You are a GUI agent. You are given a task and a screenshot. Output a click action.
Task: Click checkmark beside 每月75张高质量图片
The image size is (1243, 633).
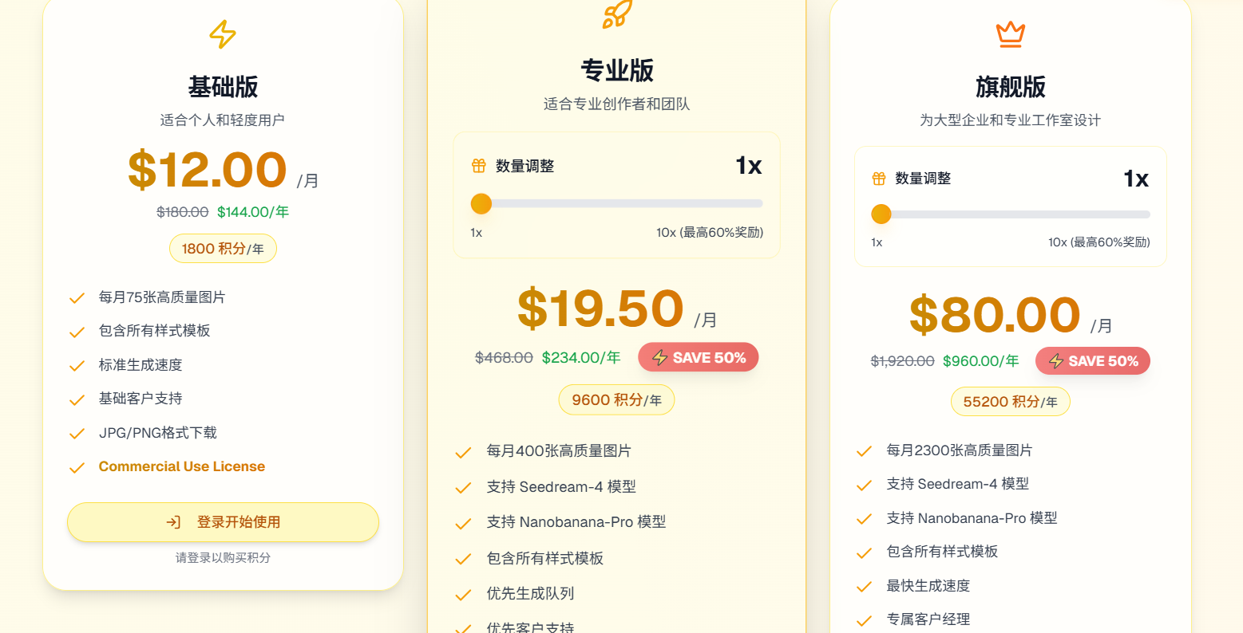click(76, 297)
